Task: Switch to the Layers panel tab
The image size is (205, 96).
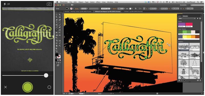Action: coord(180,16)
